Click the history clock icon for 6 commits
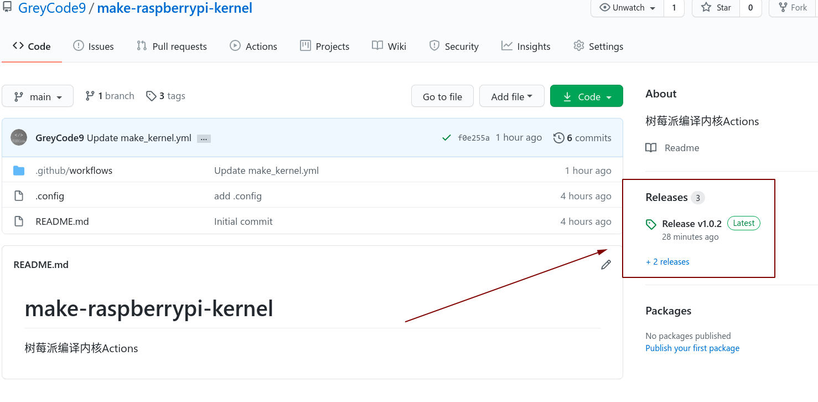Screen dimensions: 818x402 pyautogui.click(x=559, y=138)
